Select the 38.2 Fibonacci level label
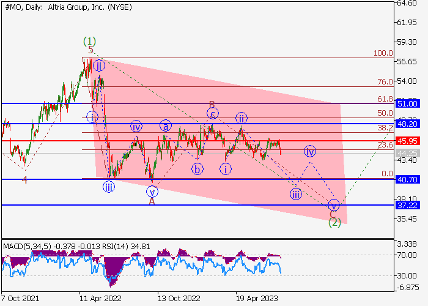The height and width of the screenshot is (306, 428). point(385,127)
